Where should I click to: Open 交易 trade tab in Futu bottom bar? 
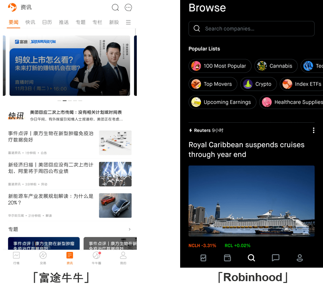[43, 258]
